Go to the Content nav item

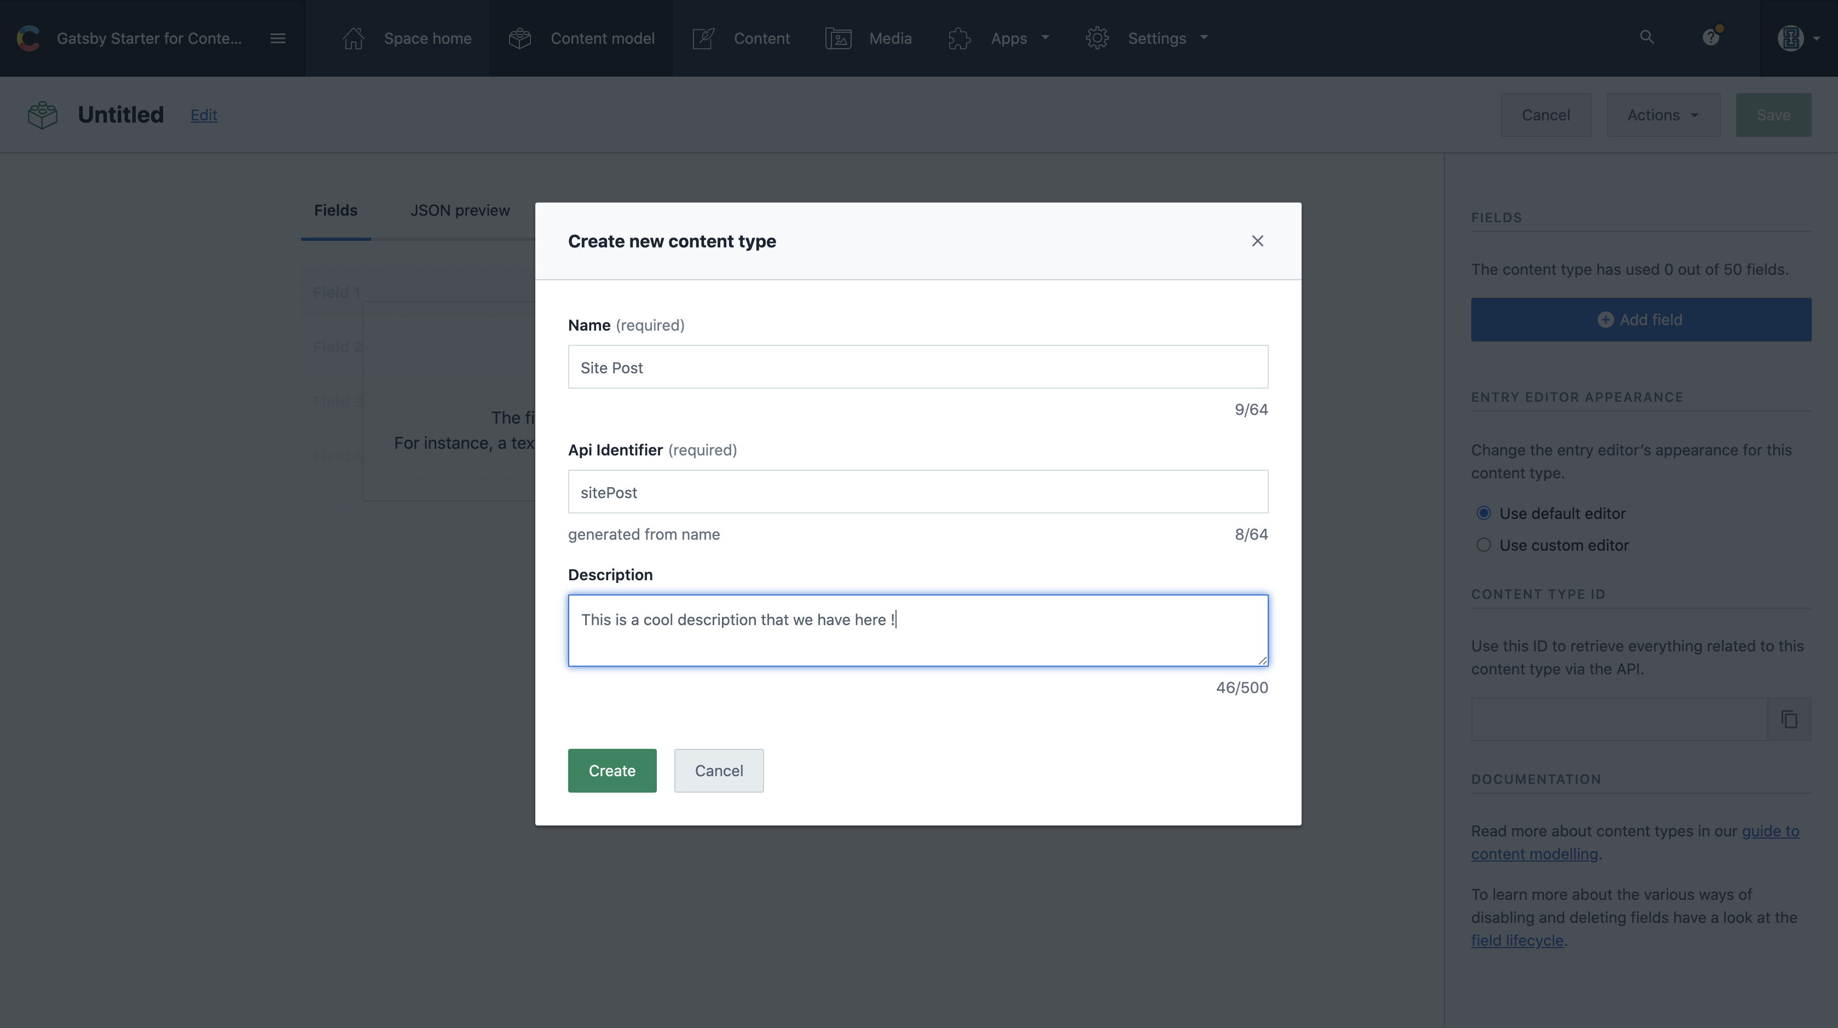741,38
